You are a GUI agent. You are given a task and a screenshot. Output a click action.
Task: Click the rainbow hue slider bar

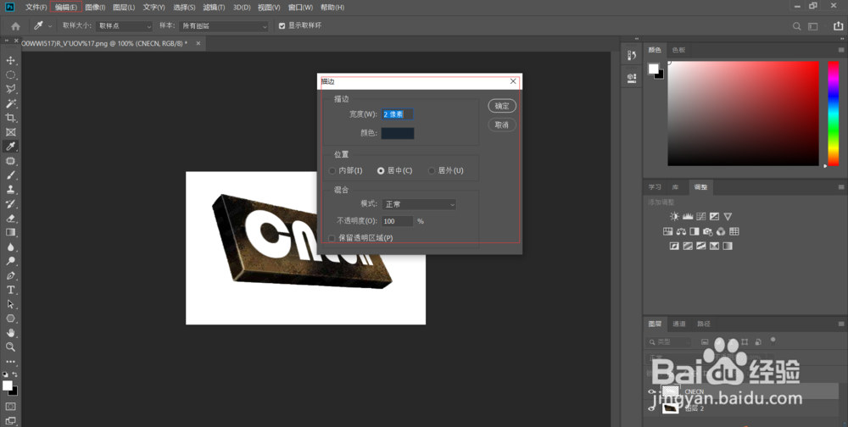click(x=834, y=114)
